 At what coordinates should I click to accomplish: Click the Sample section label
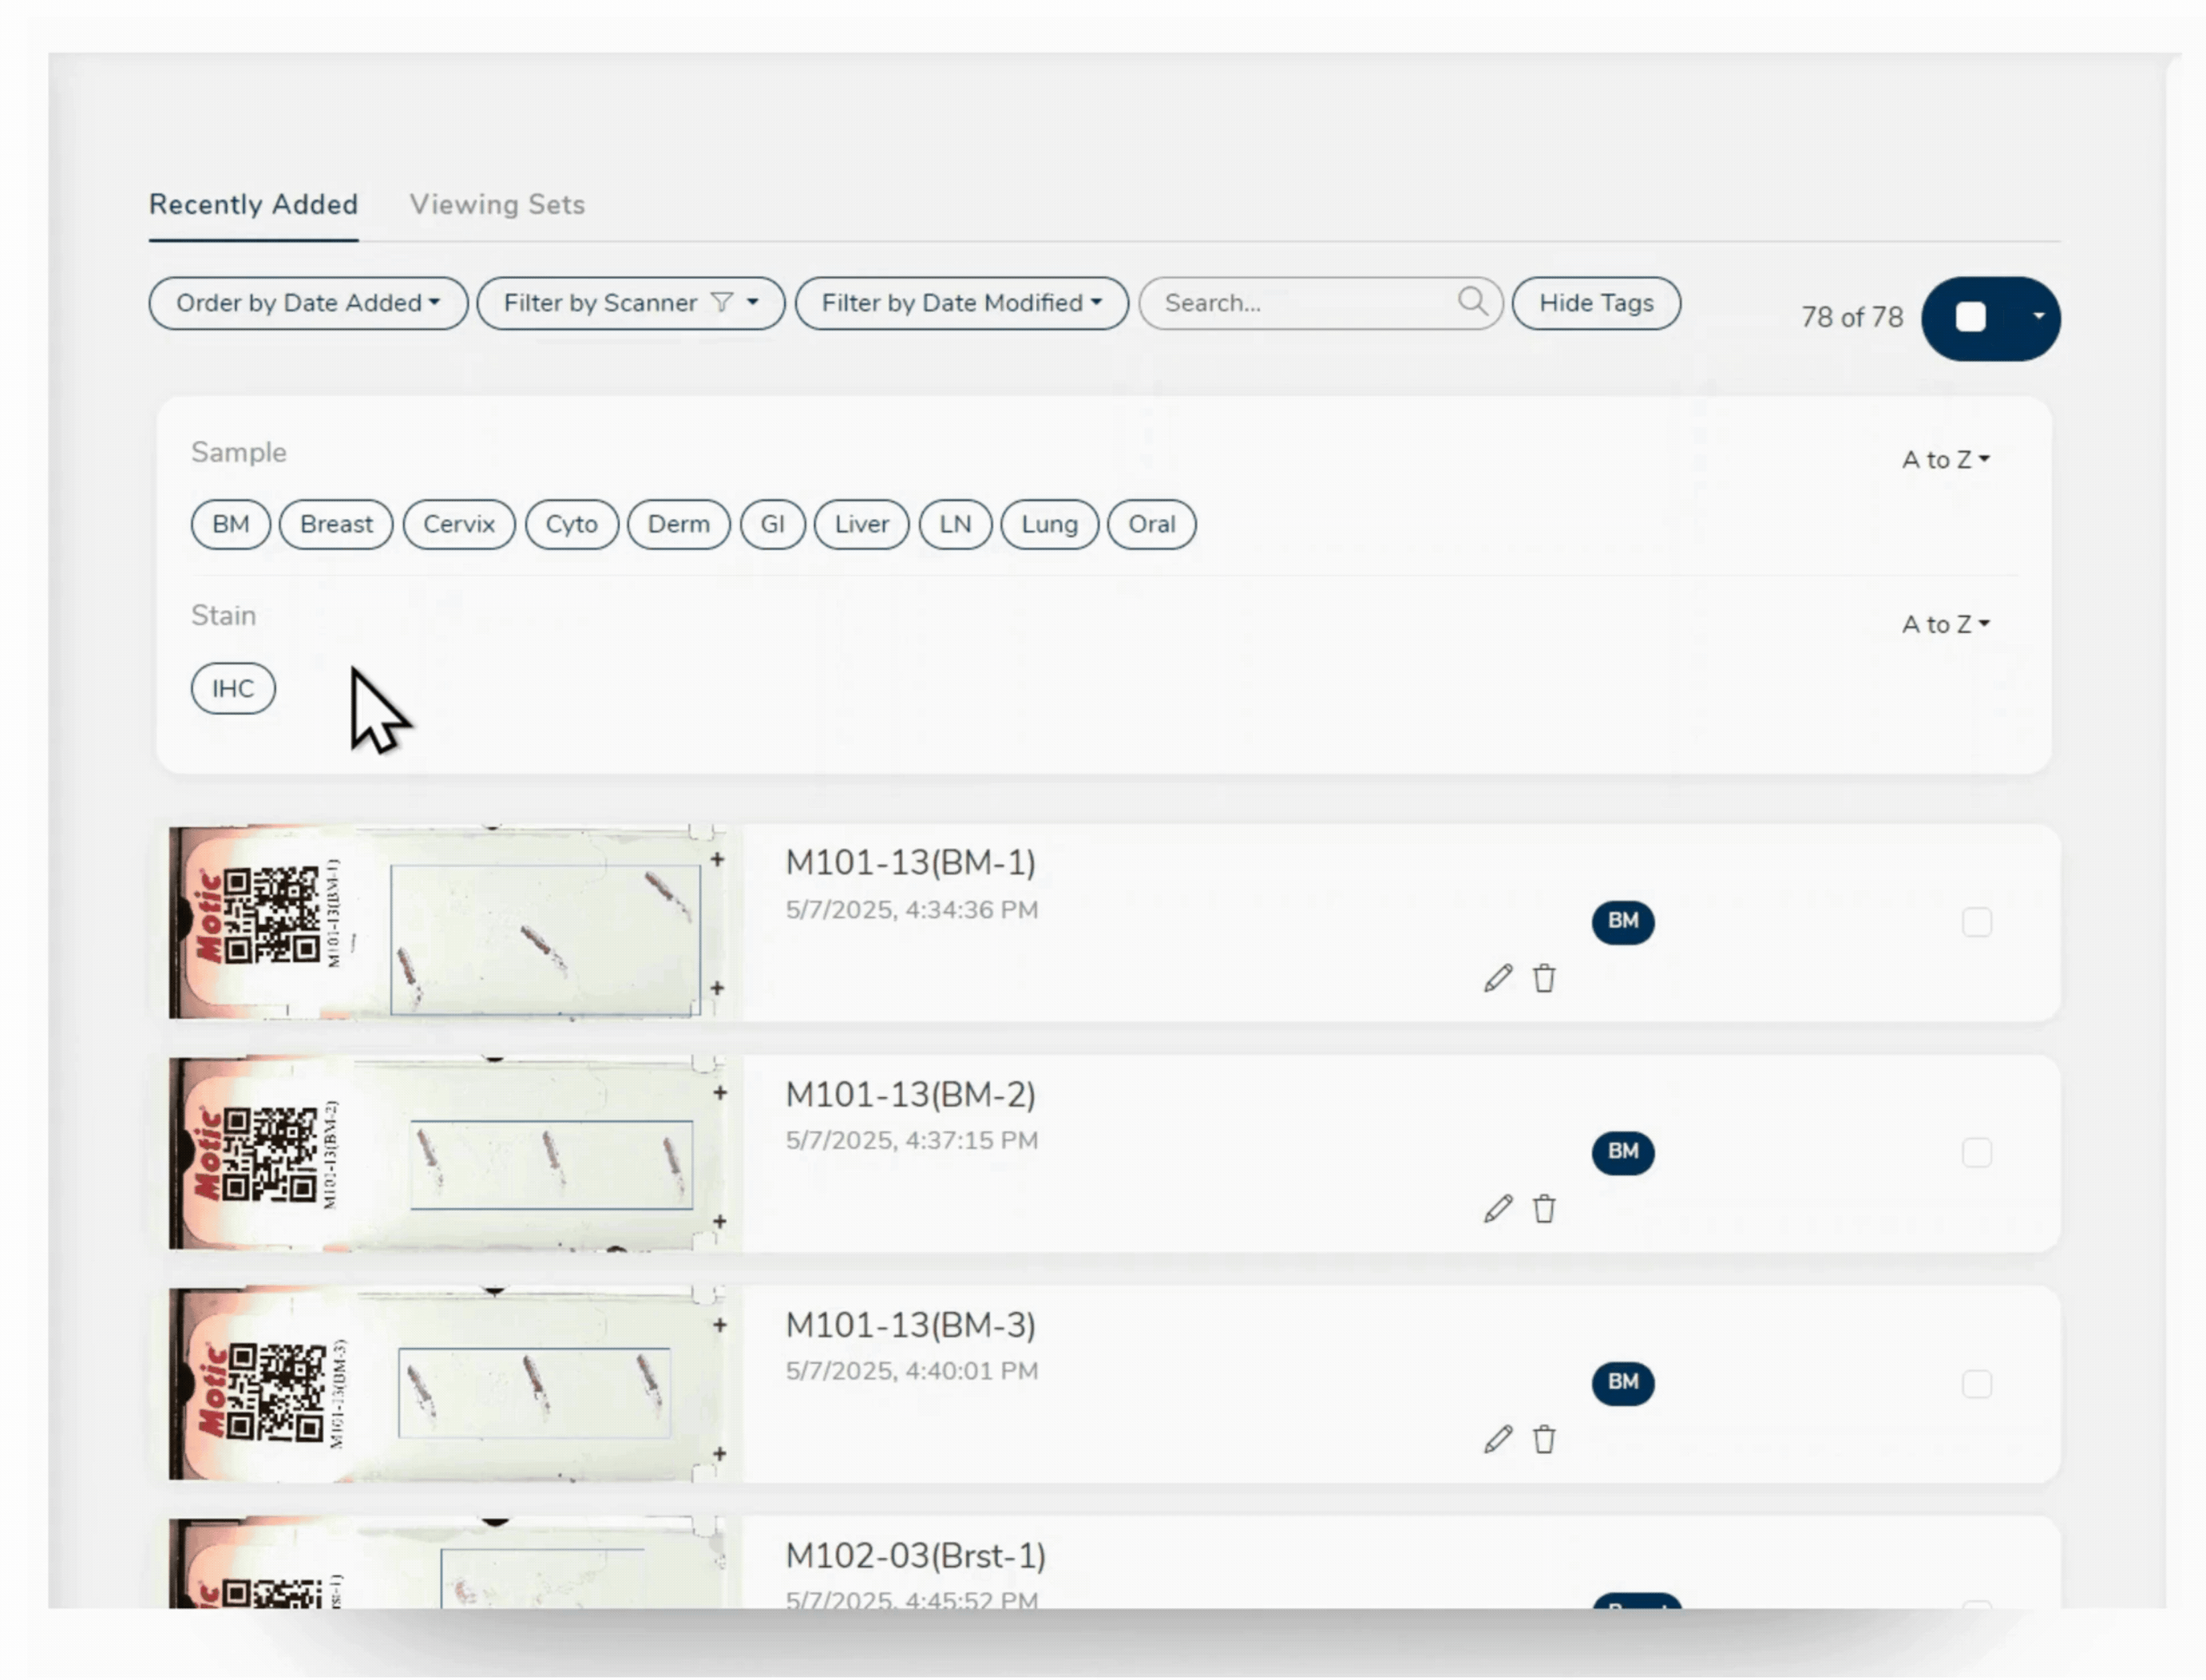click(238, 453)
